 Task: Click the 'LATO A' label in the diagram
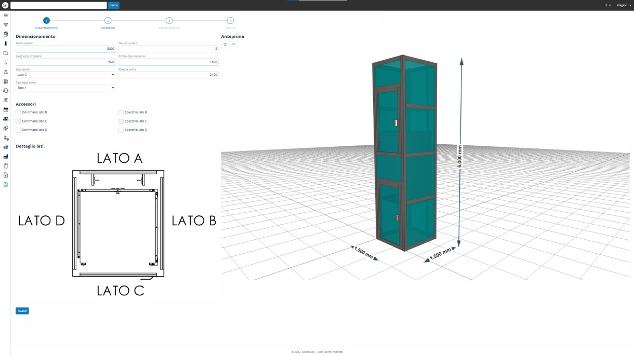[120, 158]
